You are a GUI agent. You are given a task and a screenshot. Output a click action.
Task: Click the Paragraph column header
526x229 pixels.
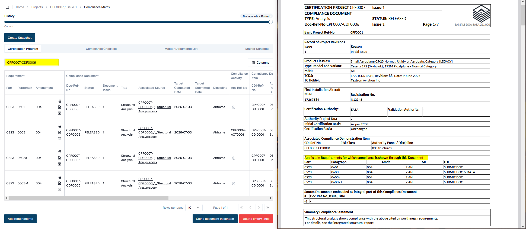[x=25, y=88]
